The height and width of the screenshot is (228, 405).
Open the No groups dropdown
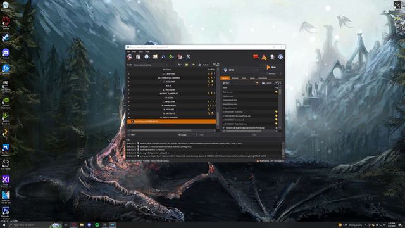tap(187, 135)
